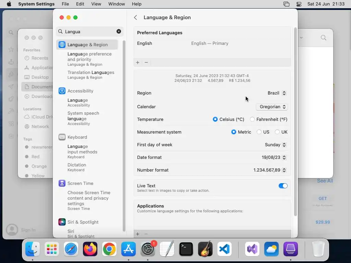Open the Edit menu
This screenshot has width=351, height=263.
(x=80, y=4)
